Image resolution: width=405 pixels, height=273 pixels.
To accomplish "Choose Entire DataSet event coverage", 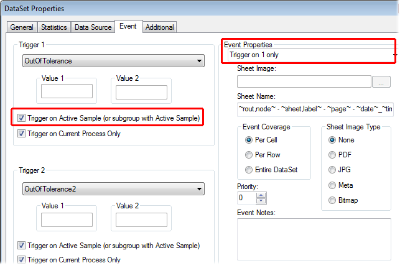I will pos(249,170).
